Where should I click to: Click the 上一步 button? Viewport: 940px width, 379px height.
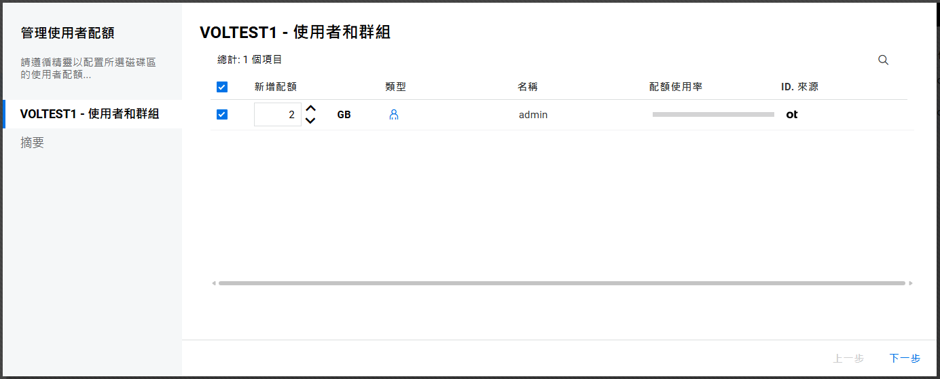click(848, 359)
